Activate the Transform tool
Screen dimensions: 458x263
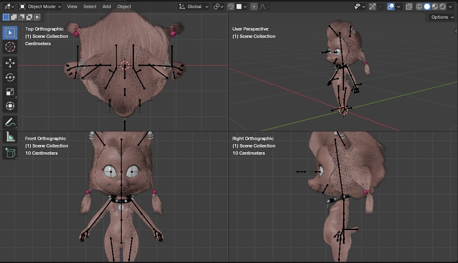(x=10, y=106)
